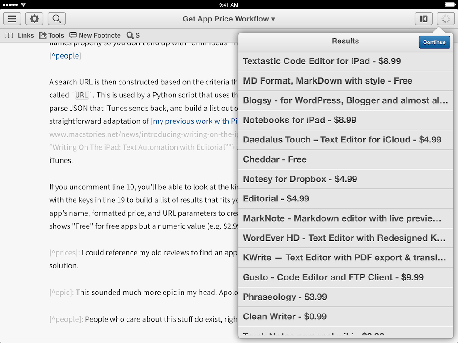This screenshot has width=458, height=343.
Task: Insert a New Footnote
Action: (95, 35)
